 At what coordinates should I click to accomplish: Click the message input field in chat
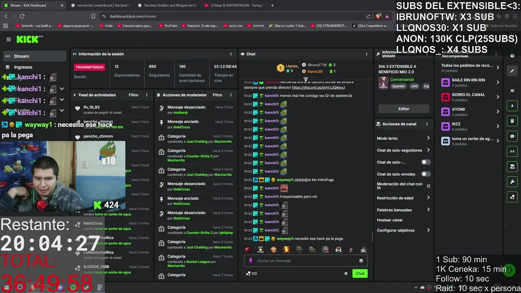tap(306, 261)
